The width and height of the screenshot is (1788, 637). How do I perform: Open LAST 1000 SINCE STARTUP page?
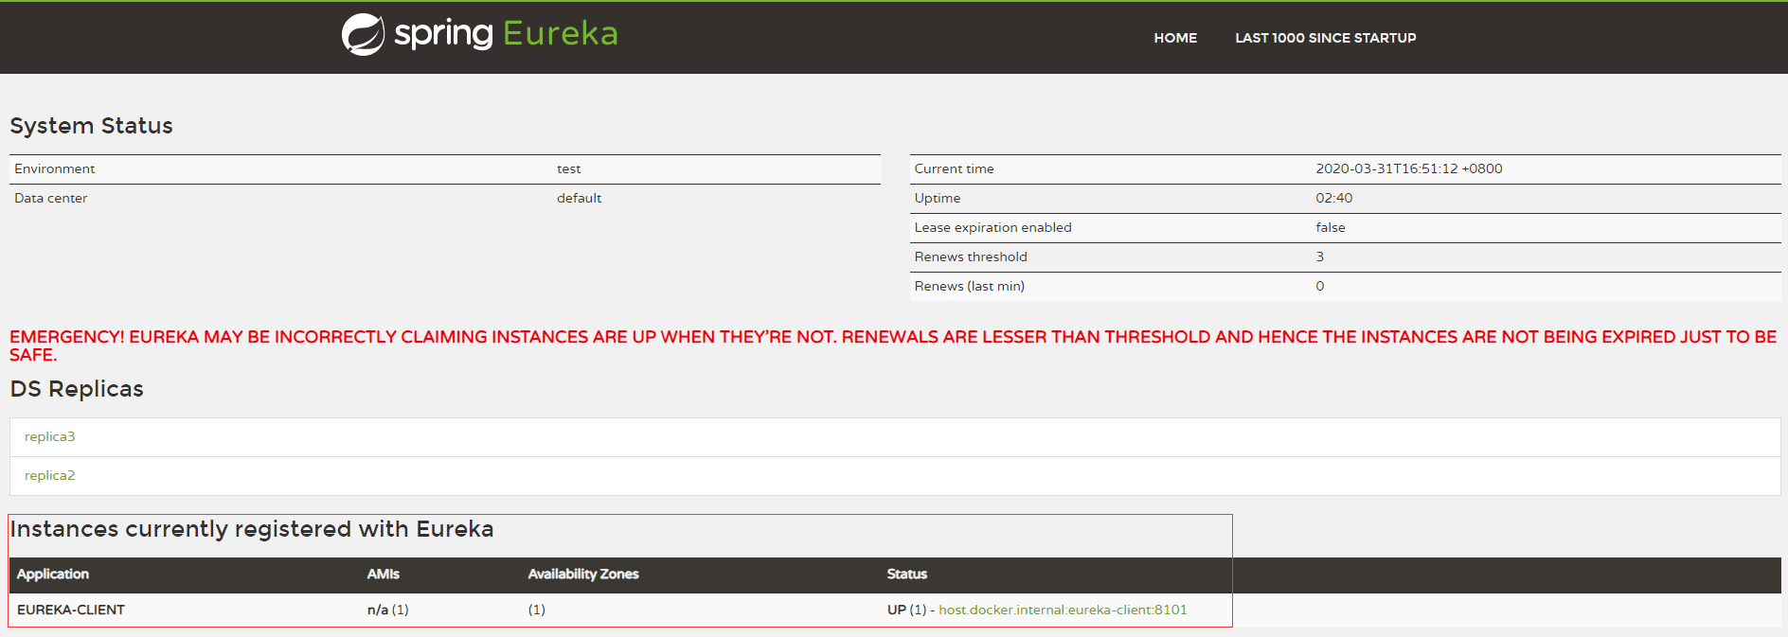coord(1325,38)
